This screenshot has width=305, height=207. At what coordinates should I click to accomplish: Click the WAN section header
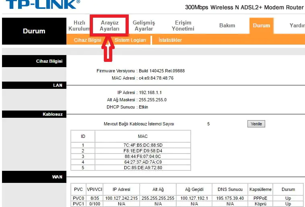pos(34,177)
